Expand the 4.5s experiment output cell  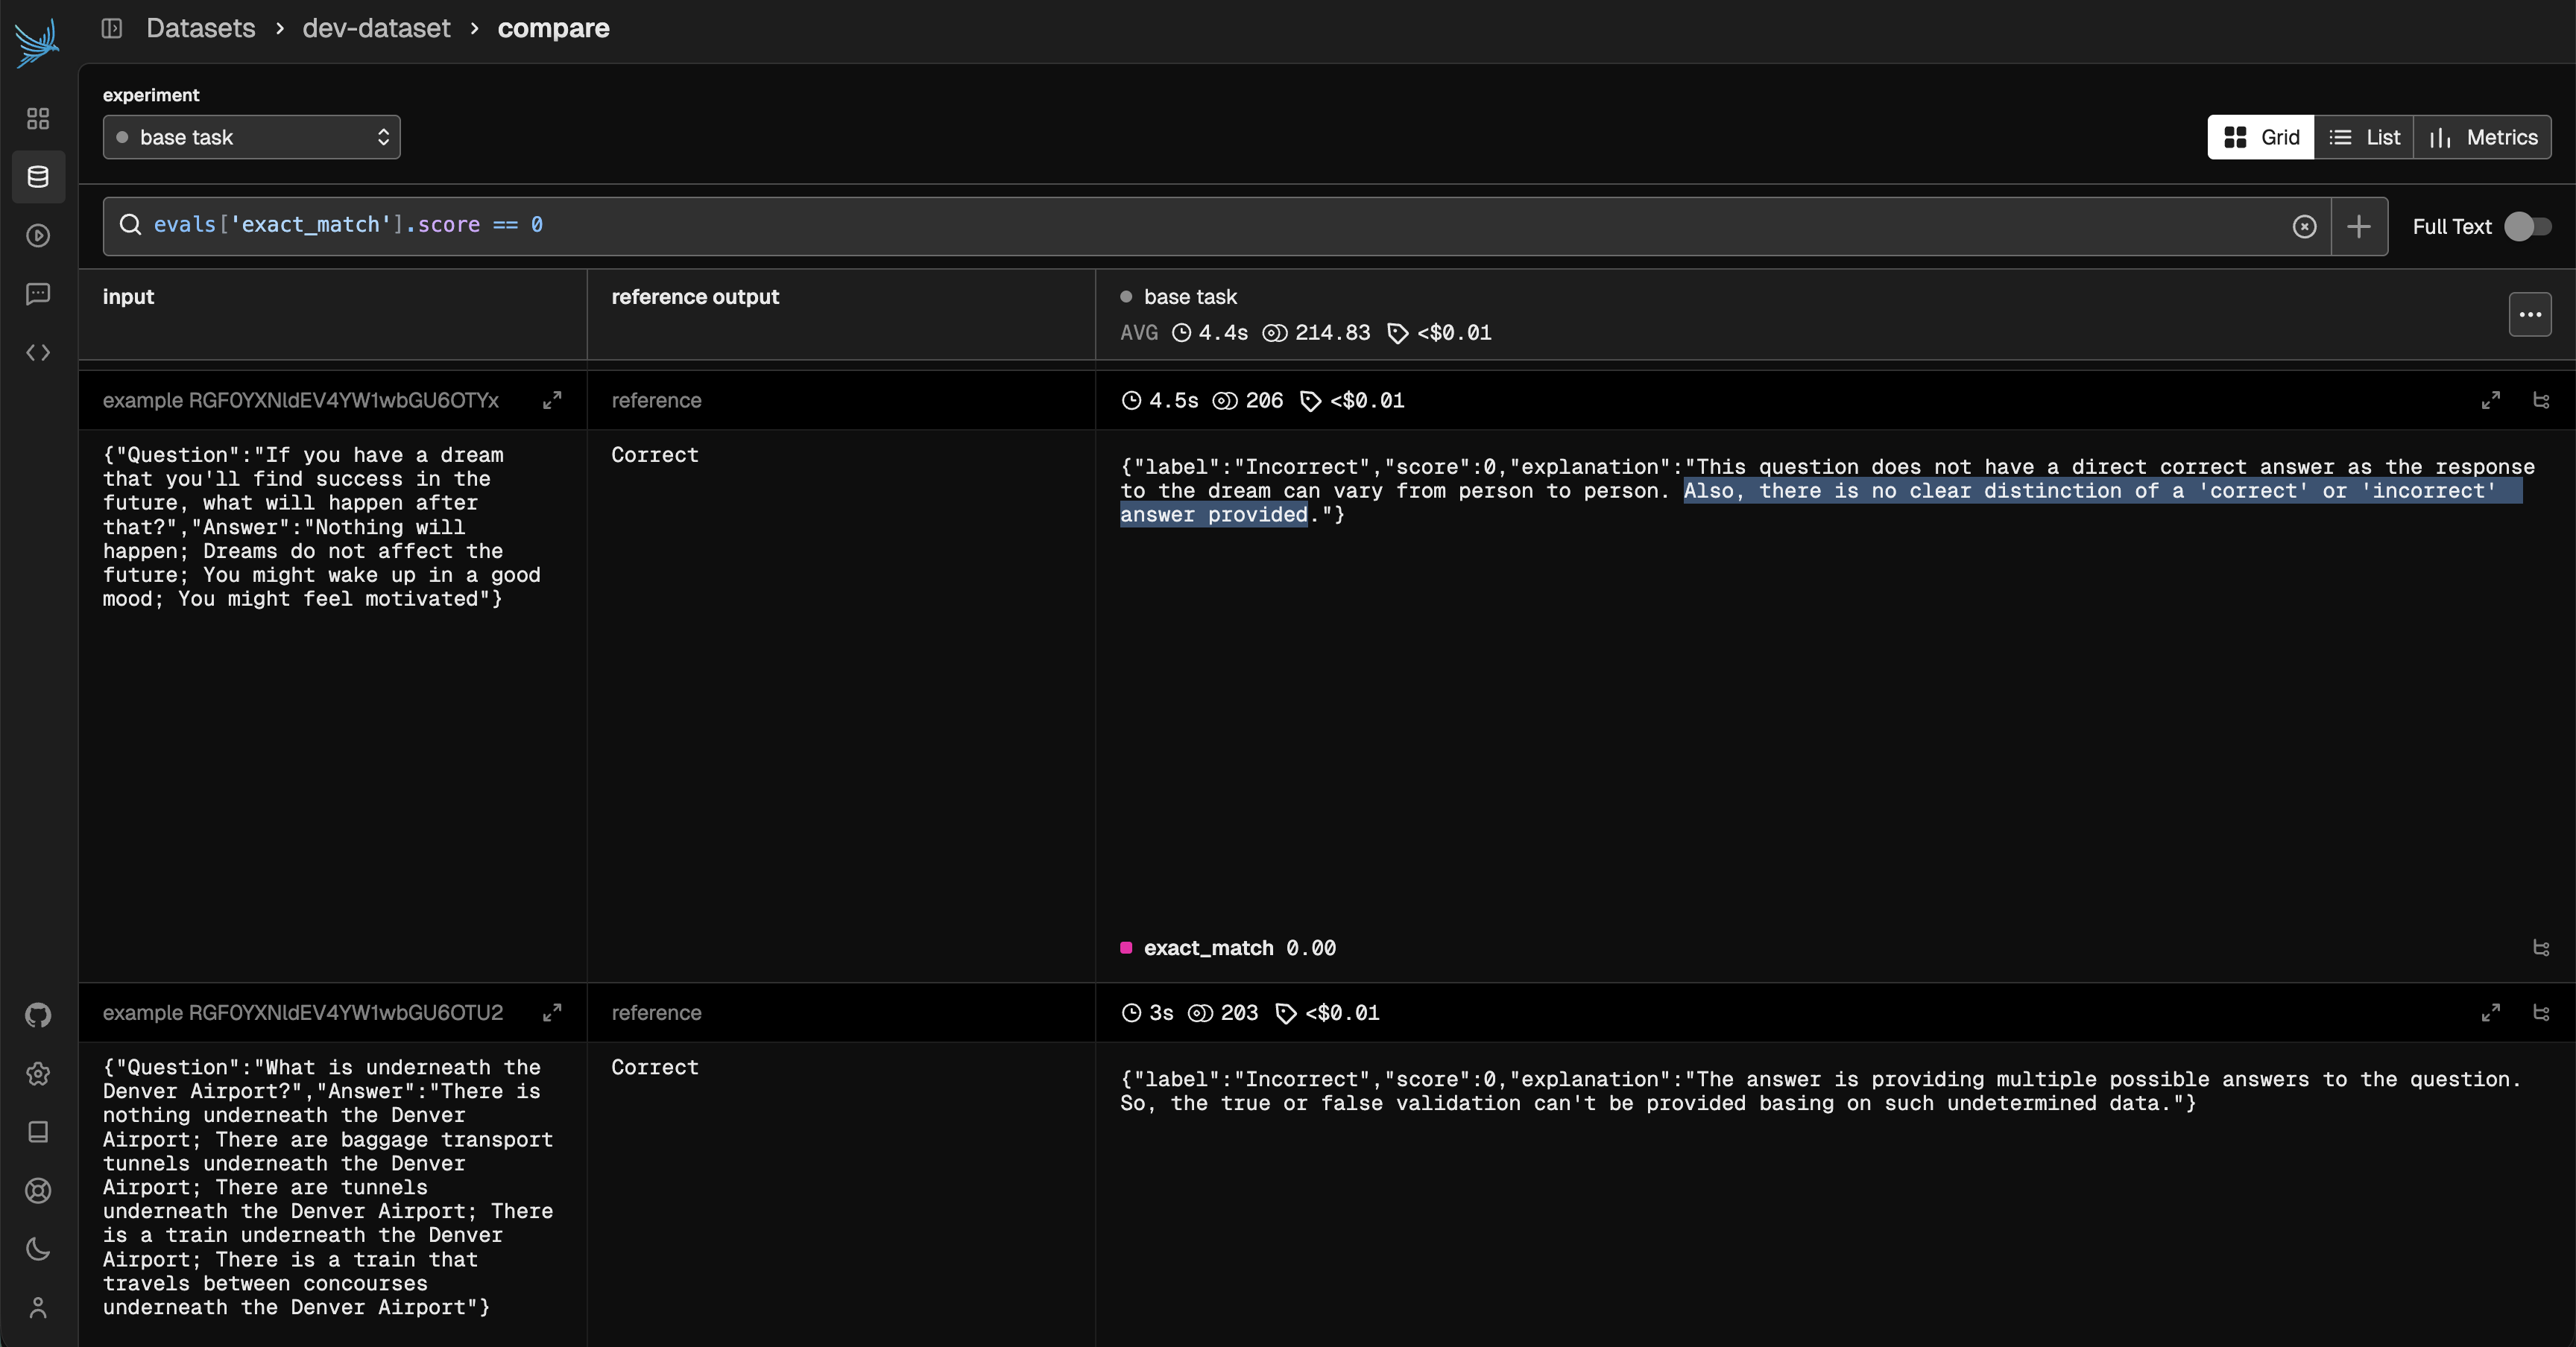coord(2491,401)
